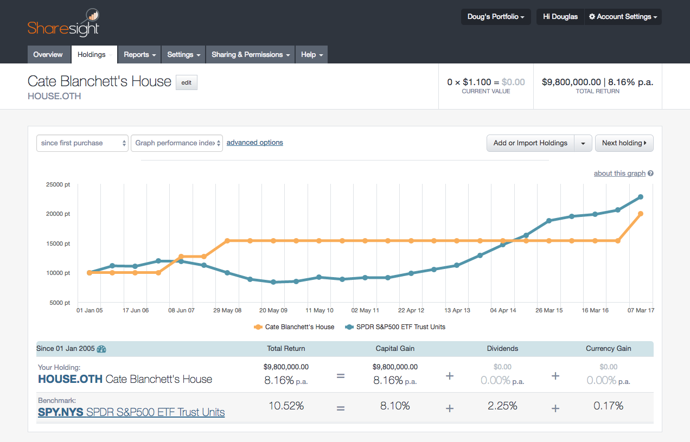The image size is (690, 442).
Task: Click the benchmark 0.17% currency gain value
Action: [x=609, y=406]
